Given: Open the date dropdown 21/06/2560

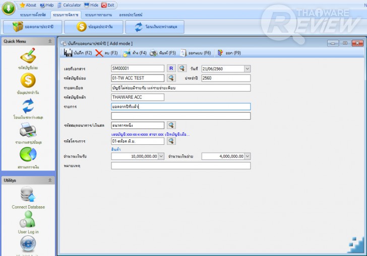Looking at the screenshot, I should [248, 69].
